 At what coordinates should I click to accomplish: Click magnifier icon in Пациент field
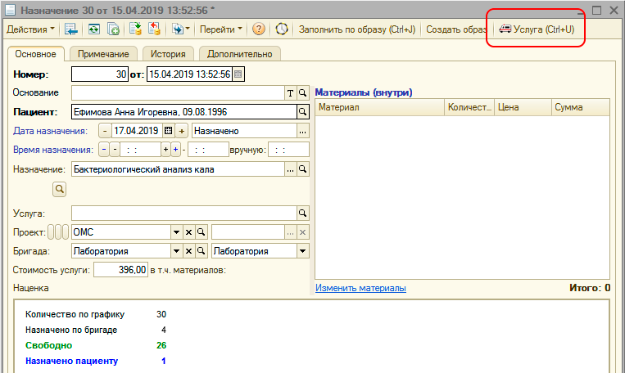click(302, 112)
